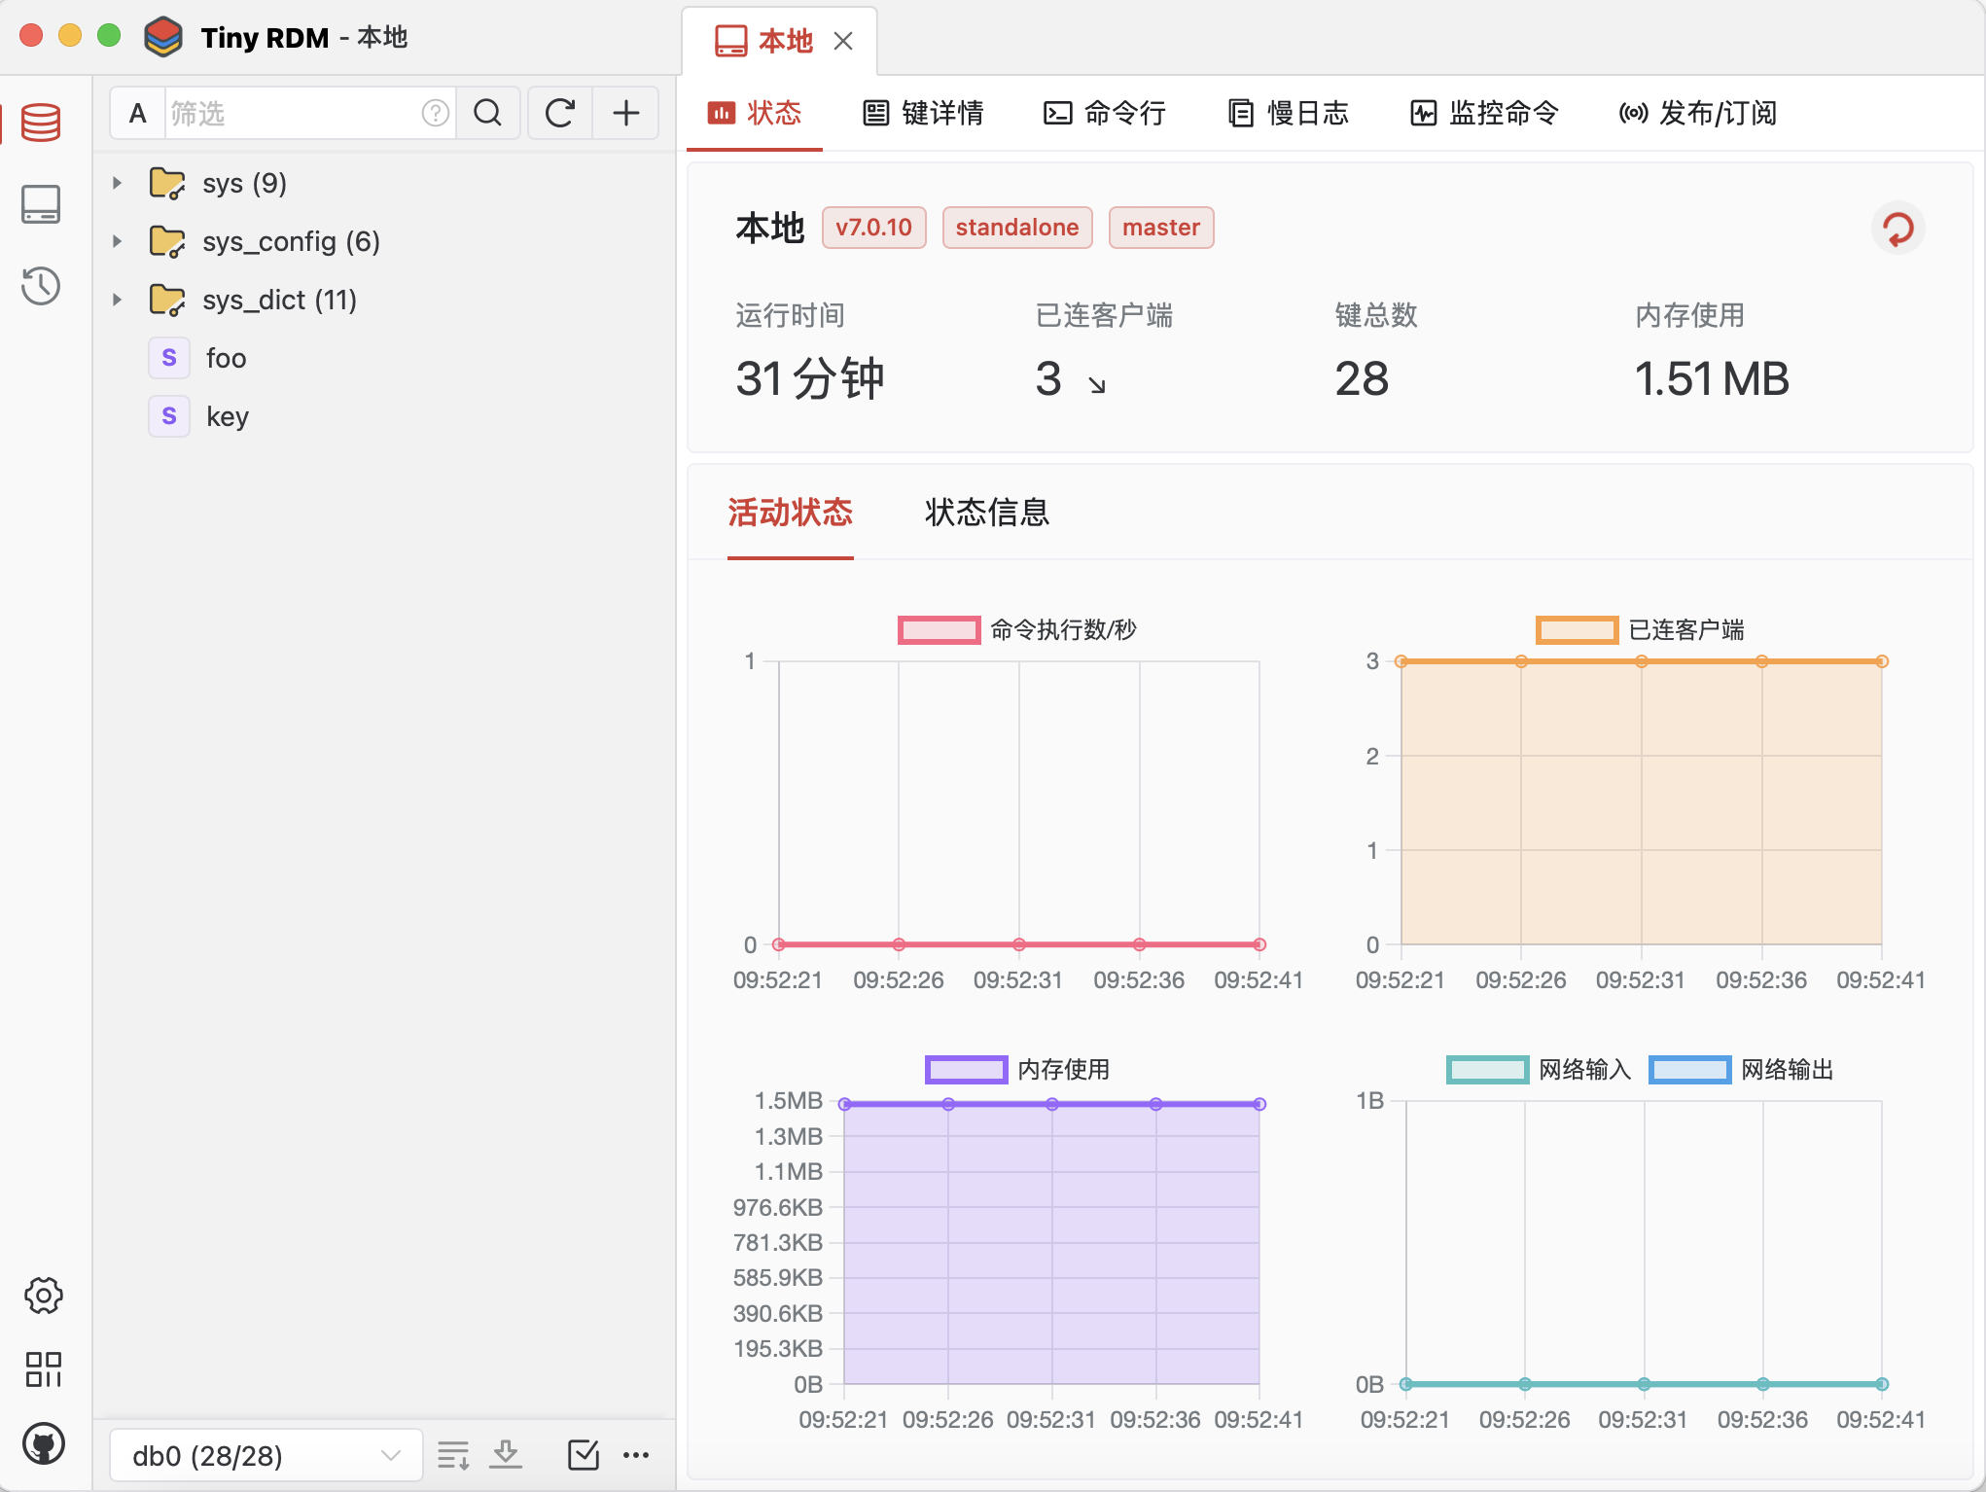Switch to the 状态 tab
The image size is (1986, 1492).
pyautogui.click(x=755, y=114)
